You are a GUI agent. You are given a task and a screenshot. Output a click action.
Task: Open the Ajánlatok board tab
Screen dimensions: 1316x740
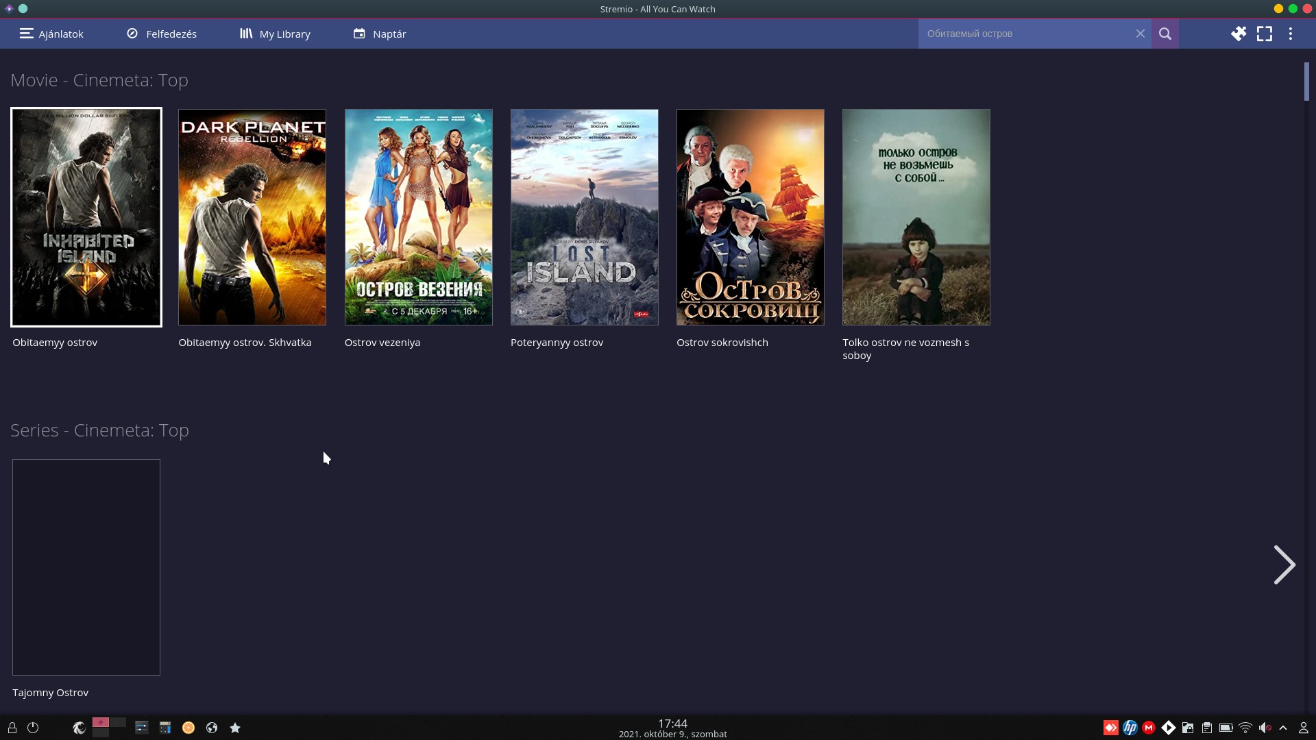51,34
